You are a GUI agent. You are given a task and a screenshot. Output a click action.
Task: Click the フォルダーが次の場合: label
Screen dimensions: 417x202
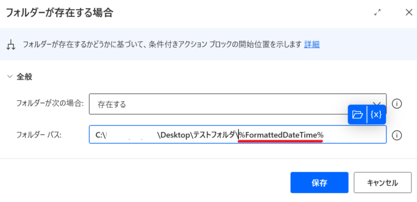(x=50, y=104)
